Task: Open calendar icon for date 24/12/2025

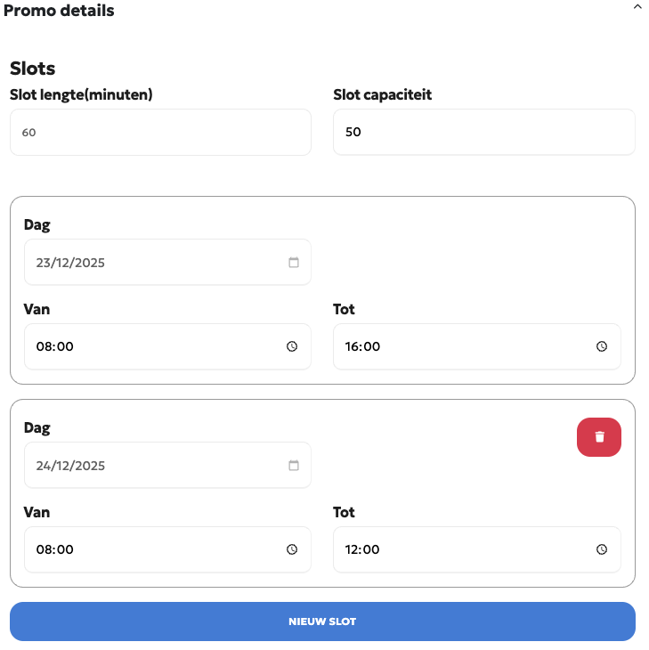Action: [x=294, y=466]
